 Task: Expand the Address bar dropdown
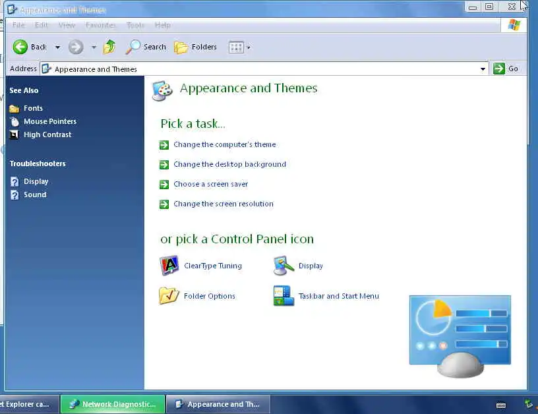point(483,69)
